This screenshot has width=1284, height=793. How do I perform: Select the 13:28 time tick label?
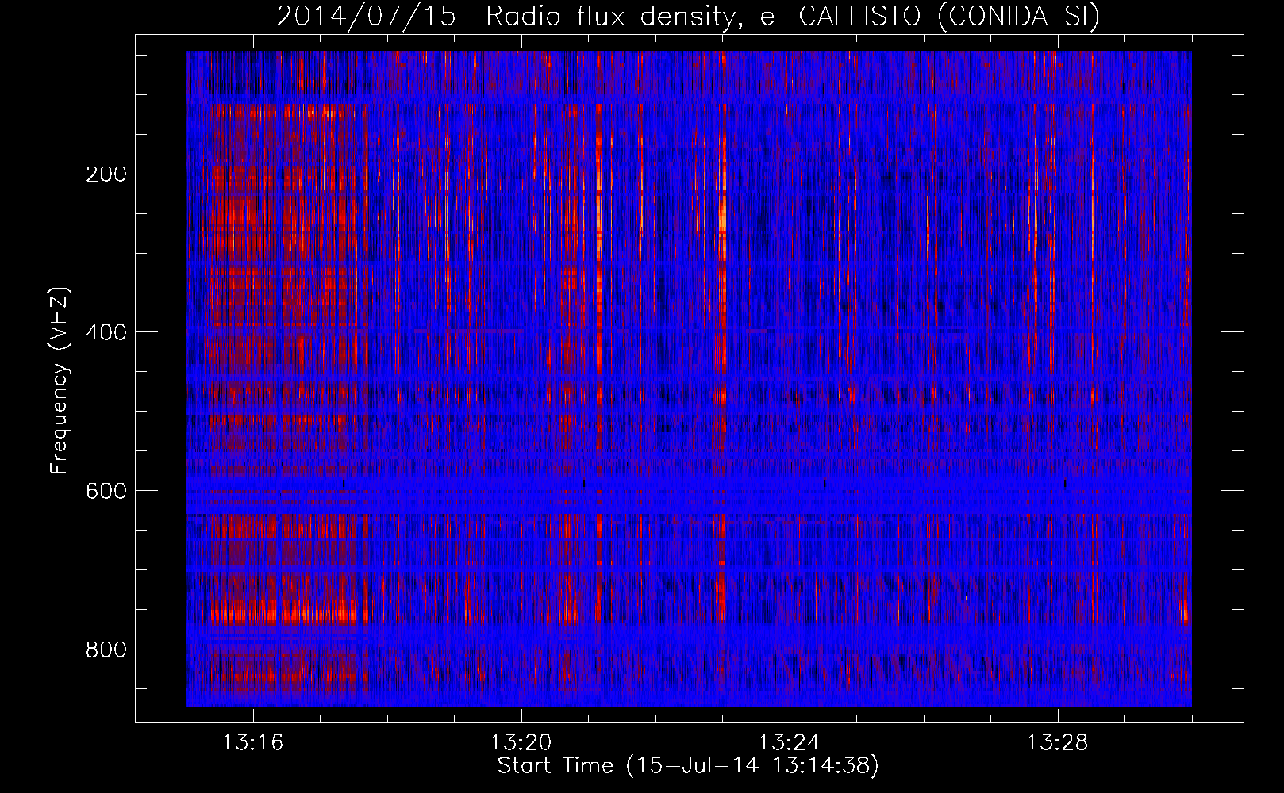pyautogui.click(x=1057, y=743)
